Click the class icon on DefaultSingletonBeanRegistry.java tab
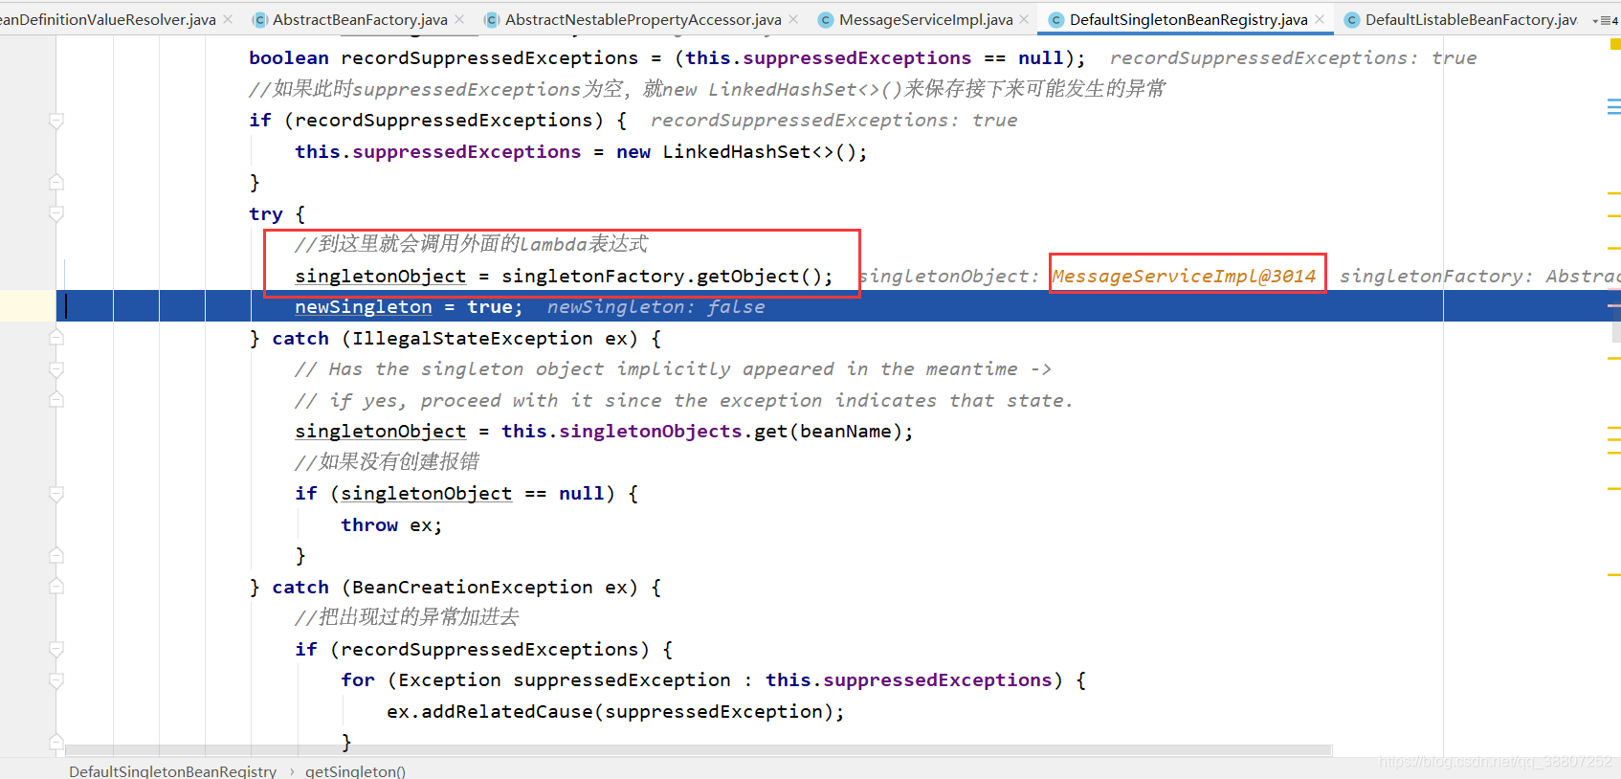The image size is (1621, 779). 1056,19
